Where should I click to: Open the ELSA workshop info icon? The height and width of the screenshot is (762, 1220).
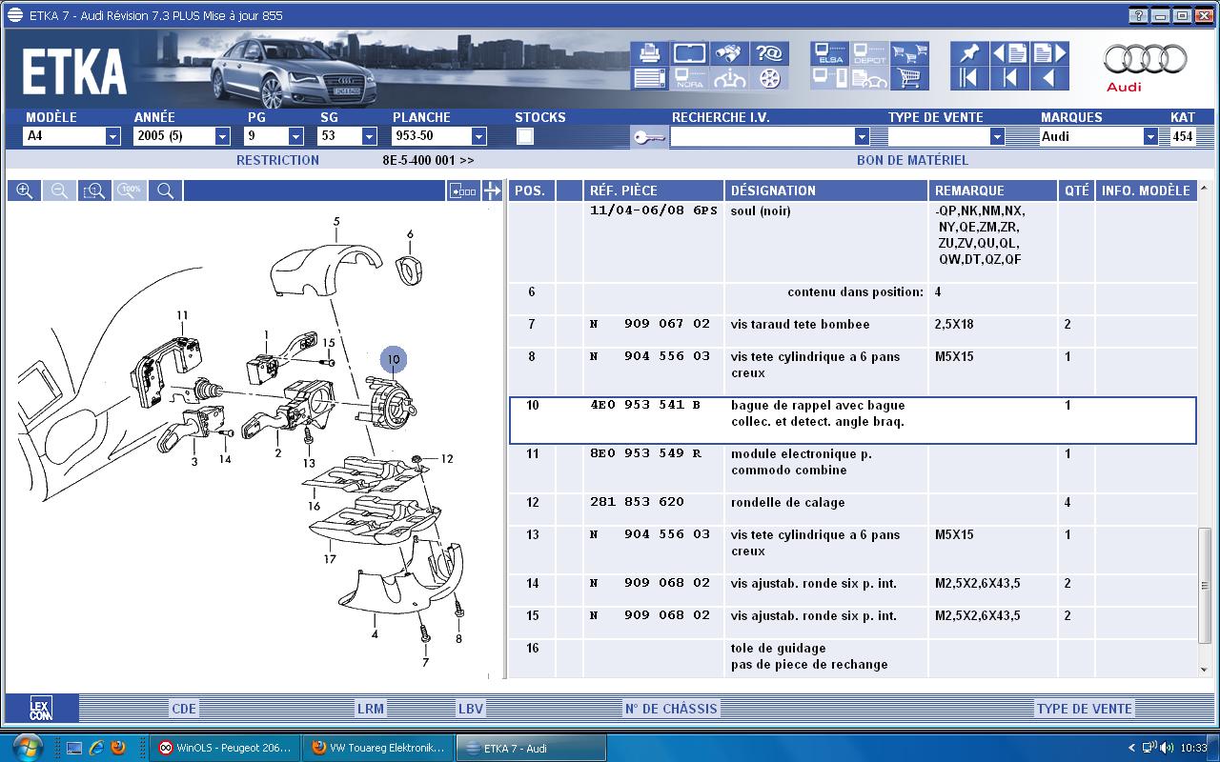click(829, 53)
